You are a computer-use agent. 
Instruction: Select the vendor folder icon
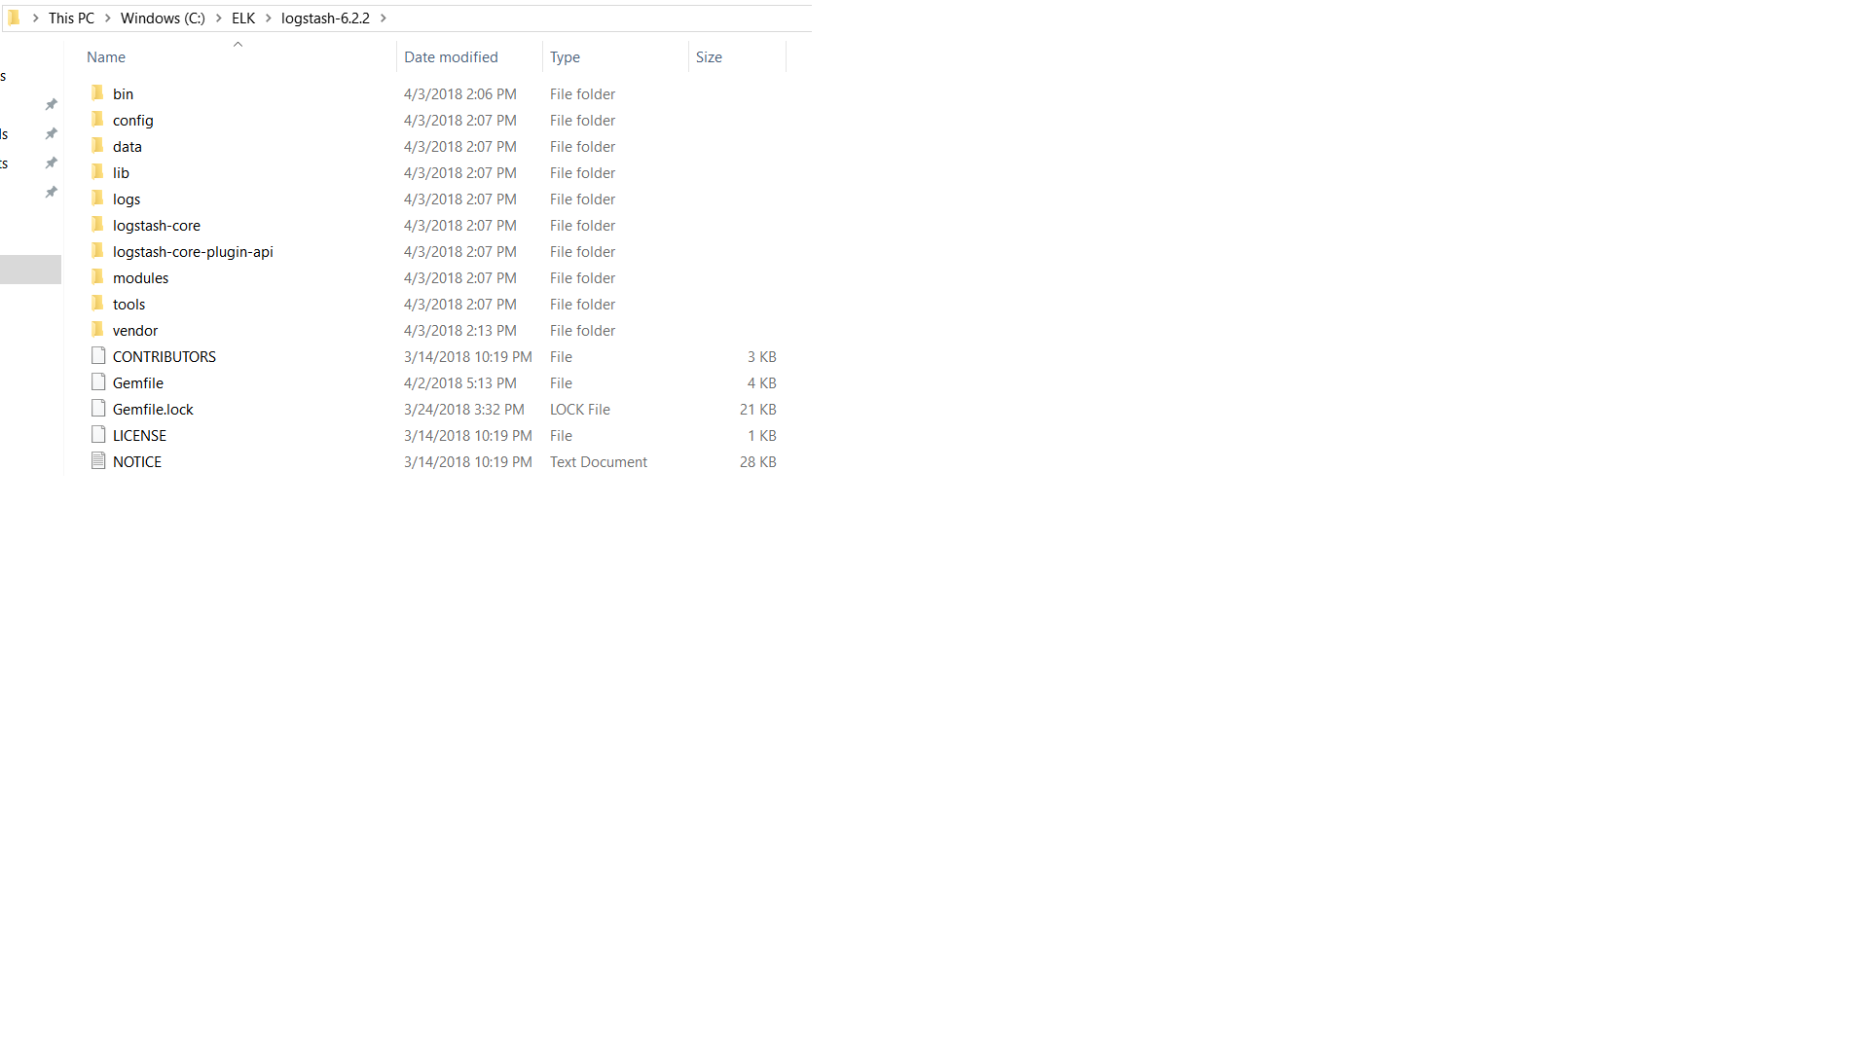(97, 330)
